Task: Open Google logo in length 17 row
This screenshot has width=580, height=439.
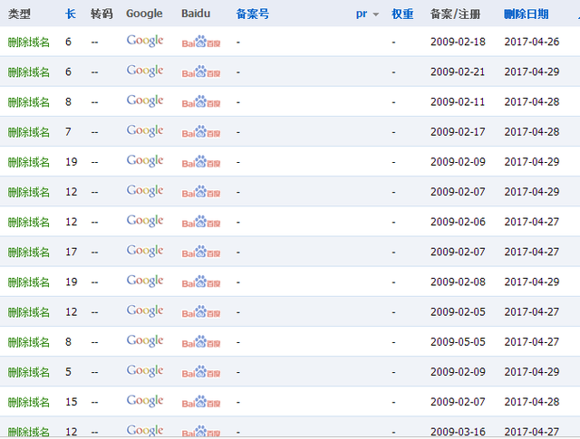Action: pos(145,251)
